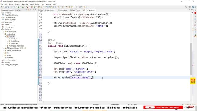Screen dimensions: 197x111
Task: Click the SH channel logo badge
Action: pyautogui.click(x=193, y=81)
